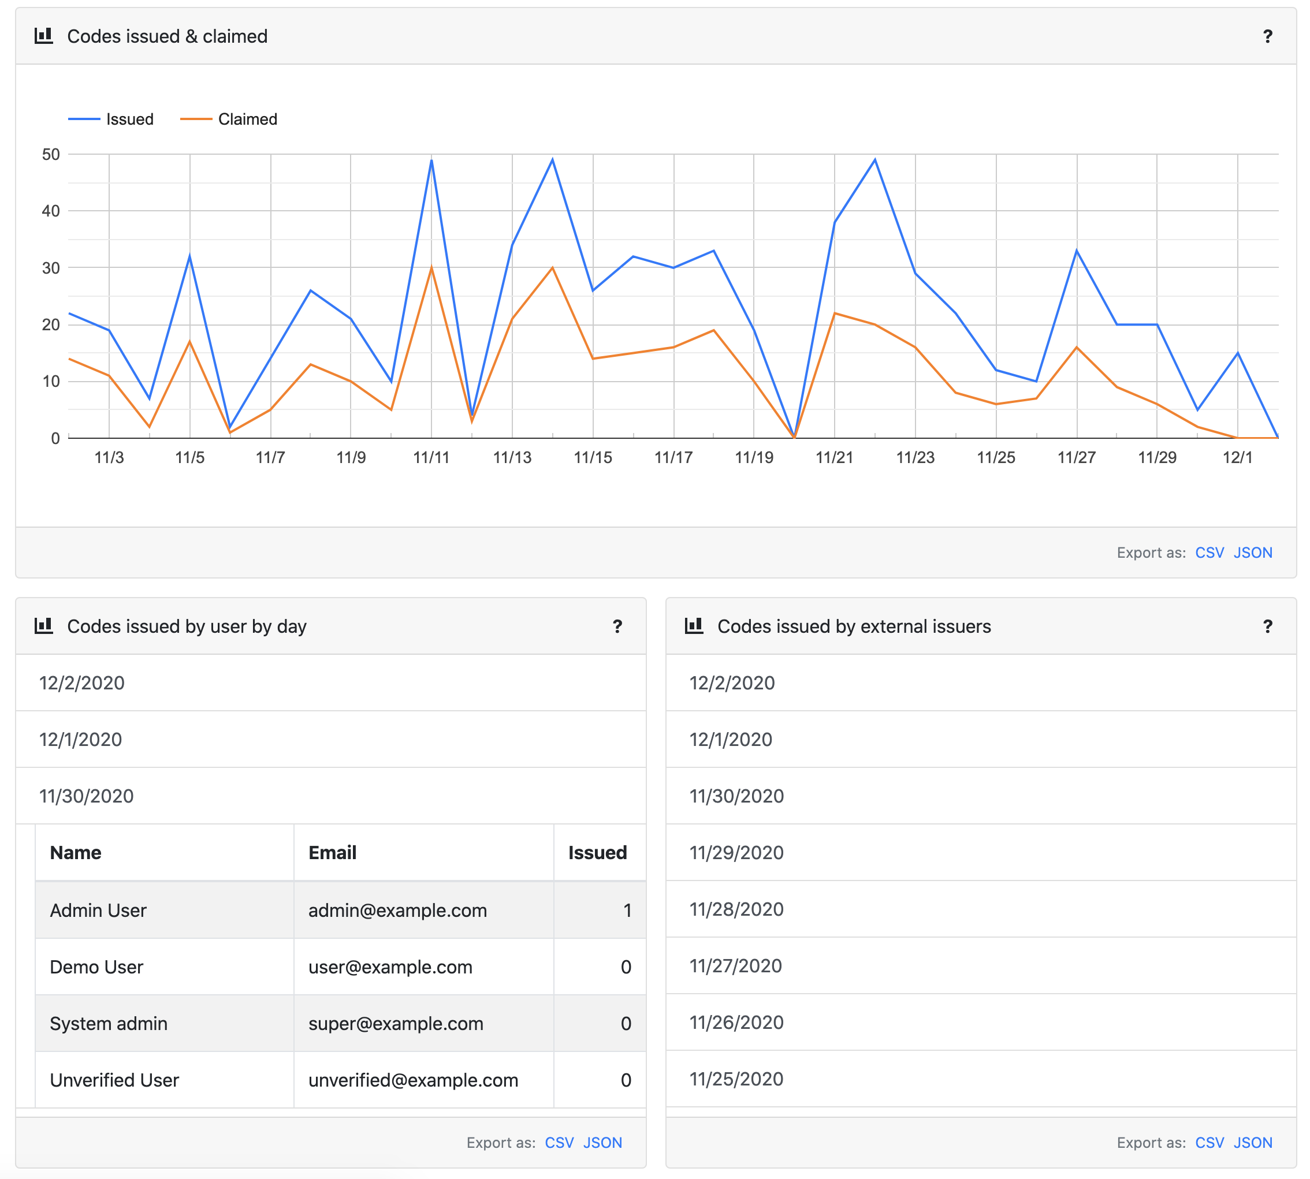Click the Issued column header
This screenshot has height=1179, width=1310.
(x=597, y=853)
